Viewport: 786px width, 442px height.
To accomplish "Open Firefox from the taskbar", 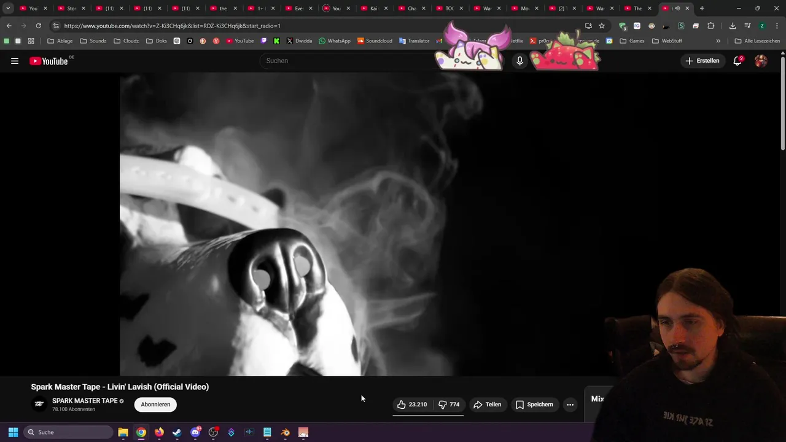I will pos(159,432).
